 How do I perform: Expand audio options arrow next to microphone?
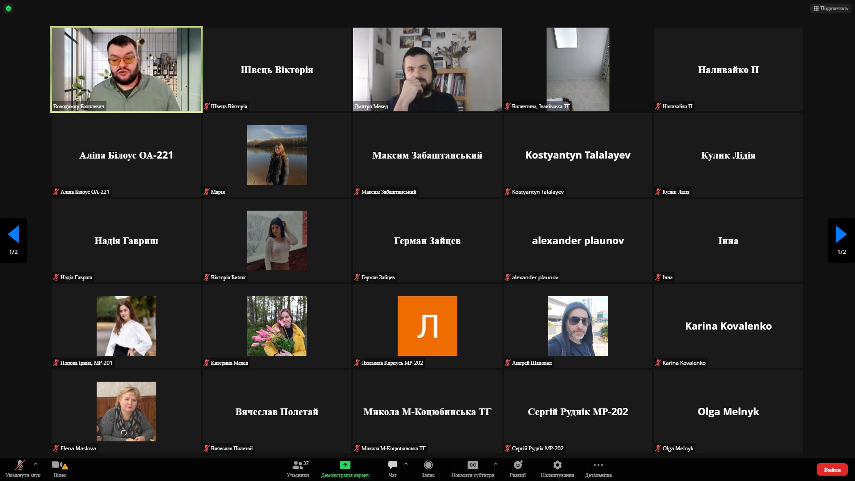click(x=36, y=464)
